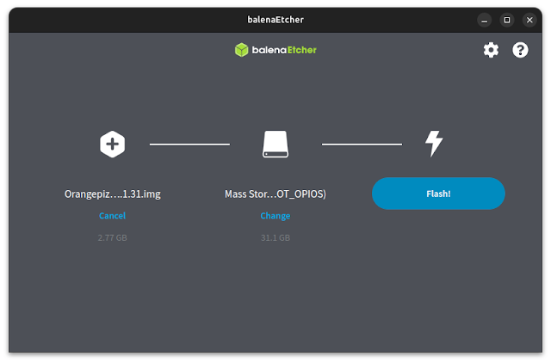This screenshot has width=551, height=363.
Task: Maximize the balenaEtcher window
Action: (507, 20)
